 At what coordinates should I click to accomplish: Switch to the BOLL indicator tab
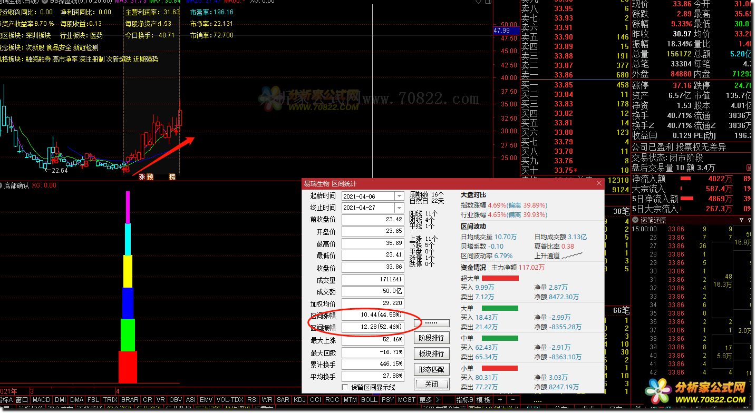(369, 400)
